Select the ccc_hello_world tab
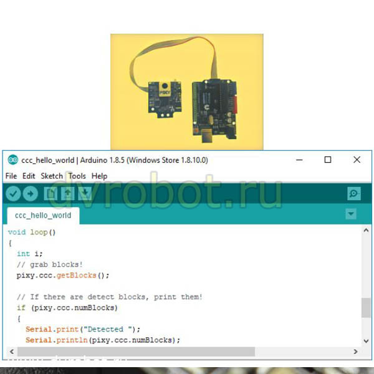The width and height of the screenshot is (374, 374). pos(43,216)
